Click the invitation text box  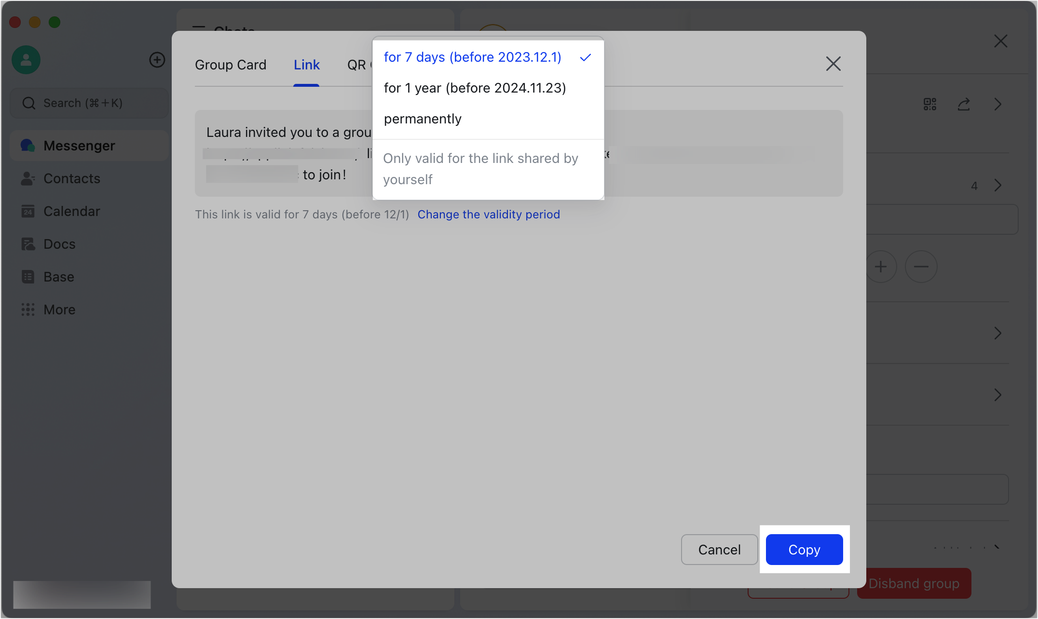pos(519,153)
